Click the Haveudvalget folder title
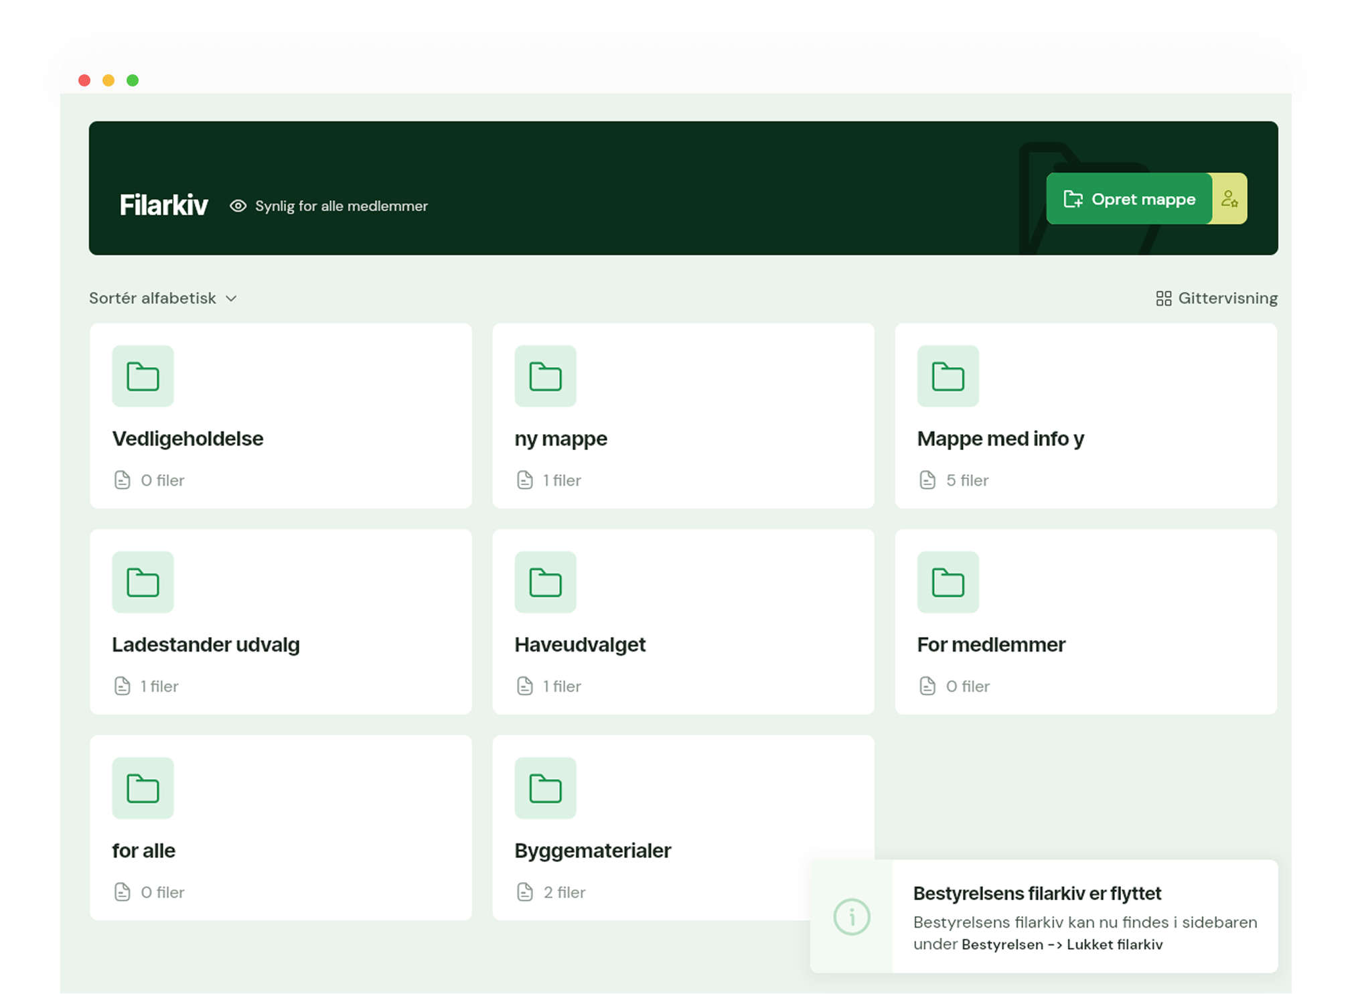 [580, 645]
